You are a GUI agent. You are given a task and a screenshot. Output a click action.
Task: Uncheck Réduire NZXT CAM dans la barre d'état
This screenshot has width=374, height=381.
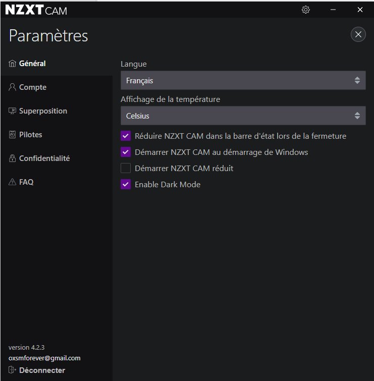tap(126, 136)
